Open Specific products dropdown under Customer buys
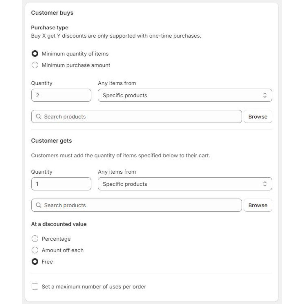The width and height of the screenshot is (304, 304). pyautogui.click(x=177, y=95)
